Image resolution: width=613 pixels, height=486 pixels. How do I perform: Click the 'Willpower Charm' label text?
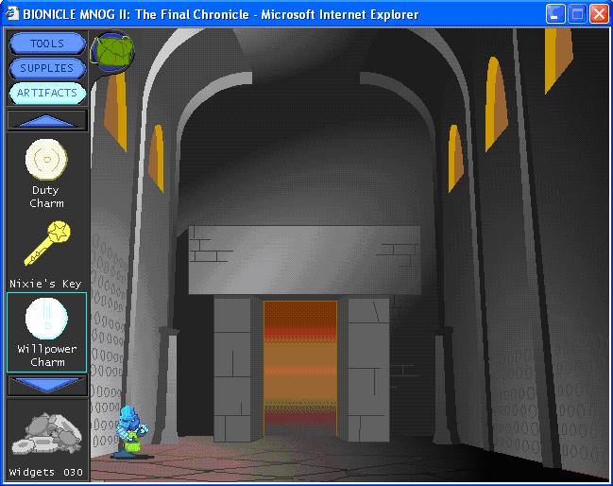tap(47, 356)
